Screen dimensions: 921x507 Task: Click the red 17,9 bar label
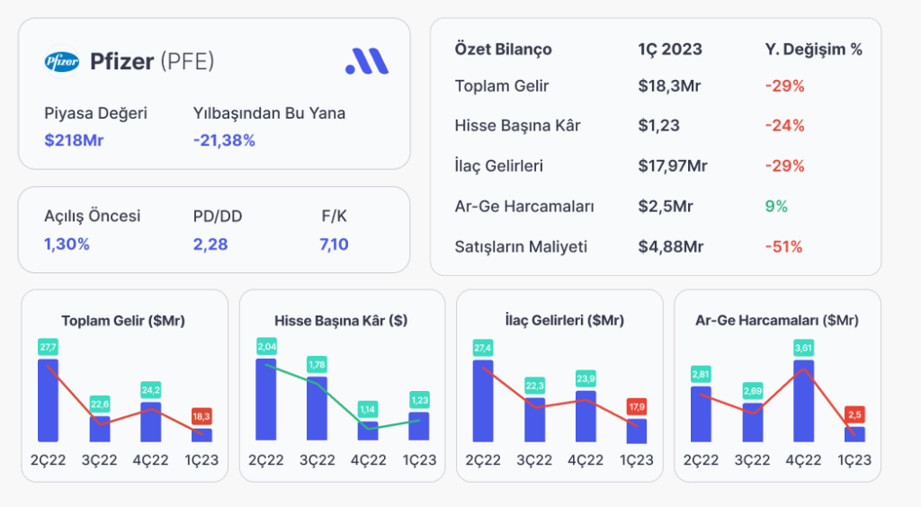[x=637, y=406]
